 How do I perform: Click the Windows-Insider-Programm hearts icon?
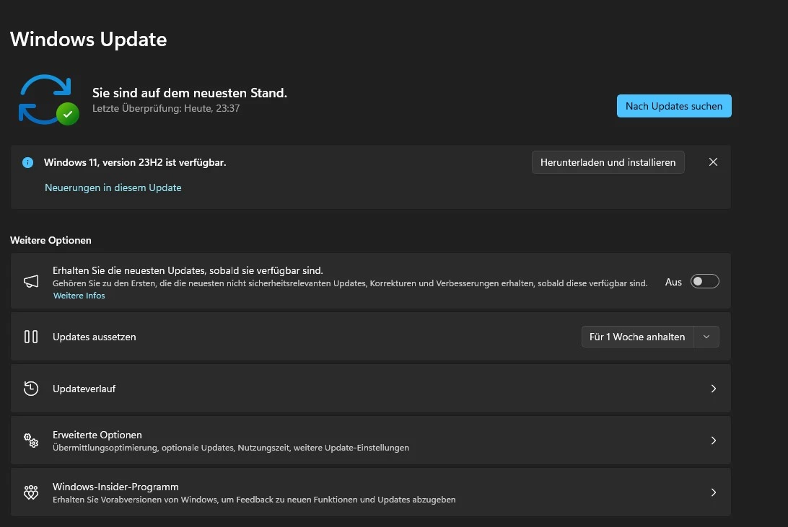pos(31,492)
